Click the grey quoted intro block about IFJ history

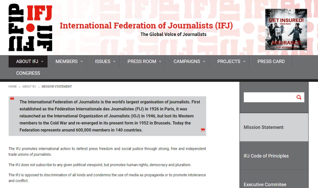click(x=107, y=116)
